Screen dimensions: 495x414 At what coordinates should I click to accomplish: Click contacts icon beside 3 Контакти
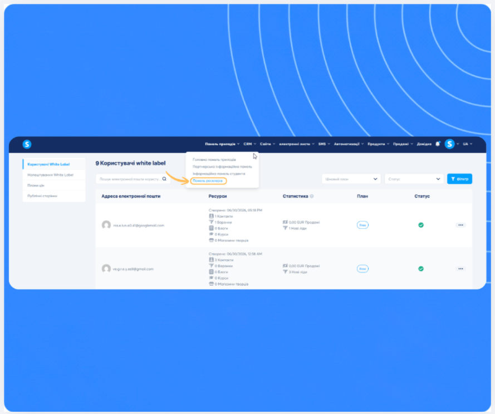[x=211, y=260]
